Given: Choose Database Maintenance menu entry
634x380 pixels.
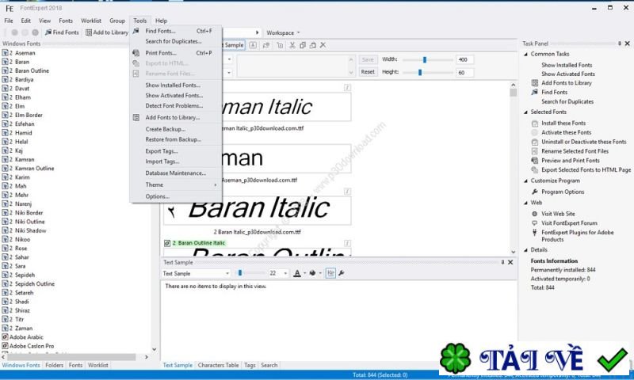Looking at the screenshot, I should point(176,173).
